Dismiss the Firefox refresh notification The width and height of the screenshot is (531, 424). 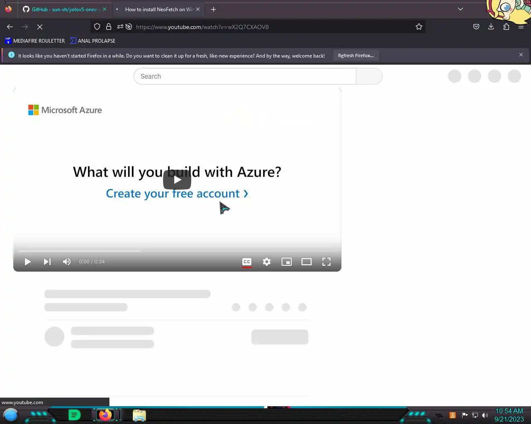(x=521, y=55)
